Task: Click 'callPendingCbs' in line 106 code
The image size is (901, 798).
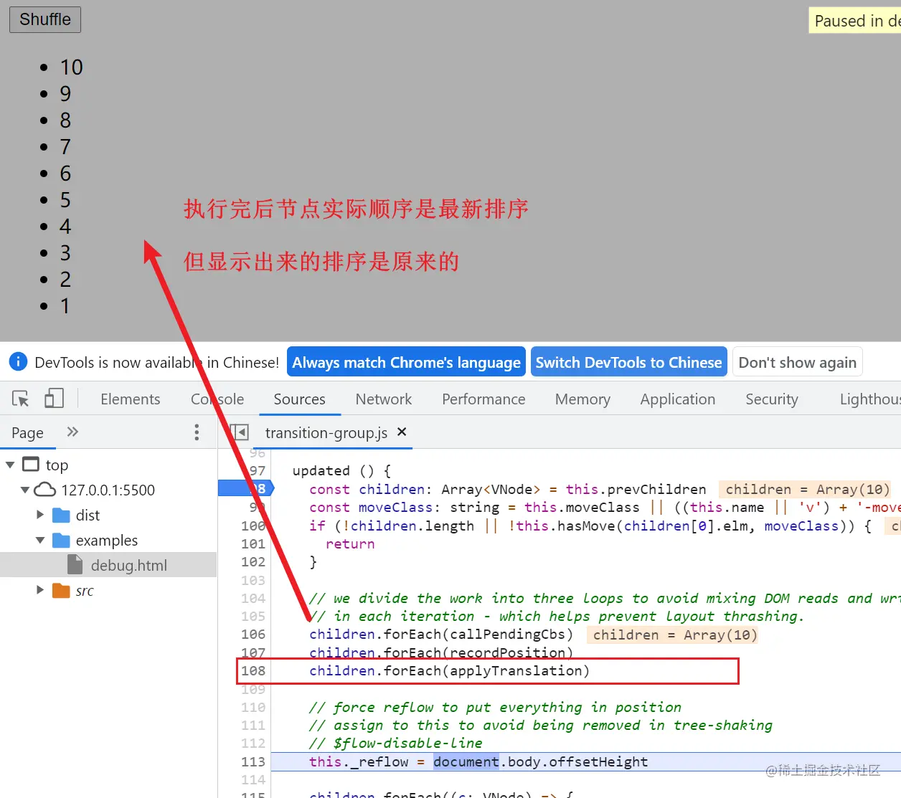Action: coord(507,635)
